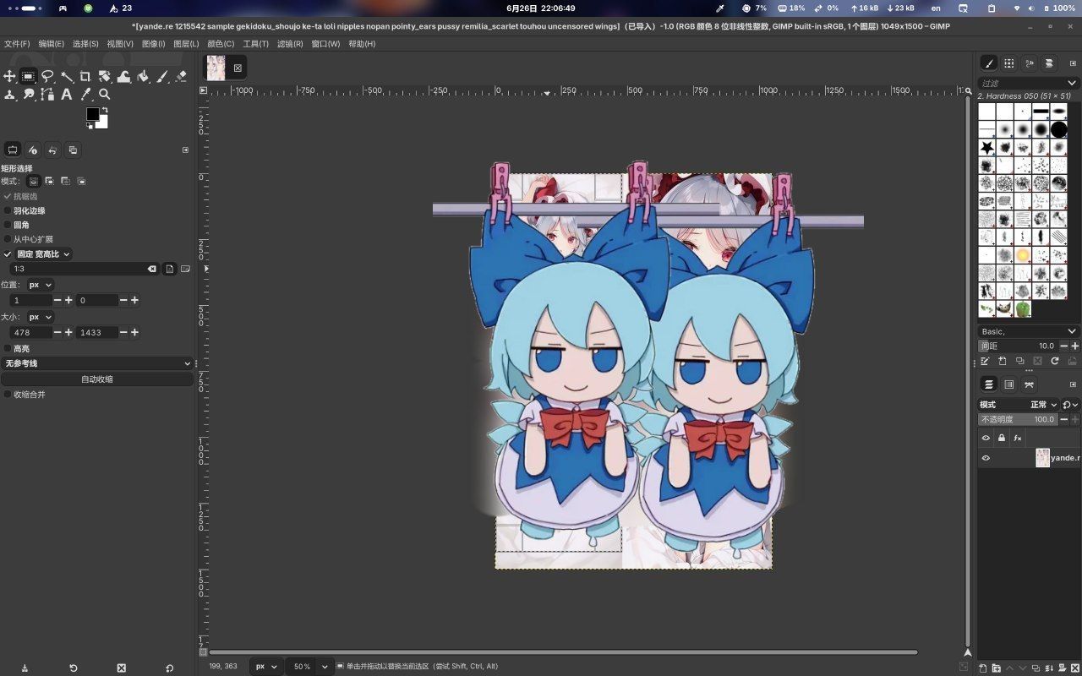1082x676 pixels.
Task: Select the Fuzzy Select magic wand tool
Action: coord(67,76)
